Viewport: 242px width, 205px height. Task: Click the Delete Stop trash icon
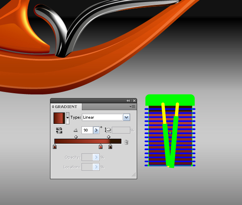pyautogui.click(x=126, y=142)
